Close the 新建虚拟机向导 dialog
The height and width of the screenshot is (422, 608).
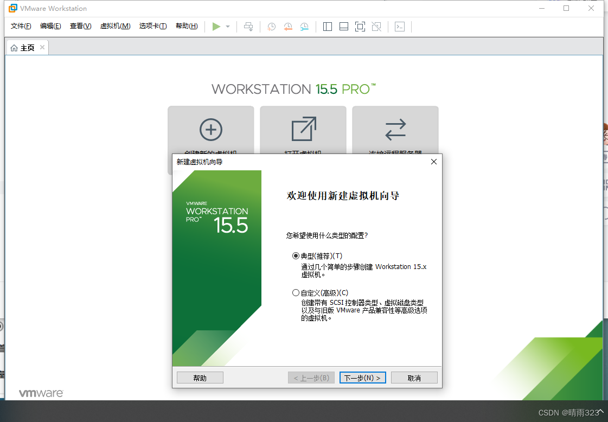(434, 162)
